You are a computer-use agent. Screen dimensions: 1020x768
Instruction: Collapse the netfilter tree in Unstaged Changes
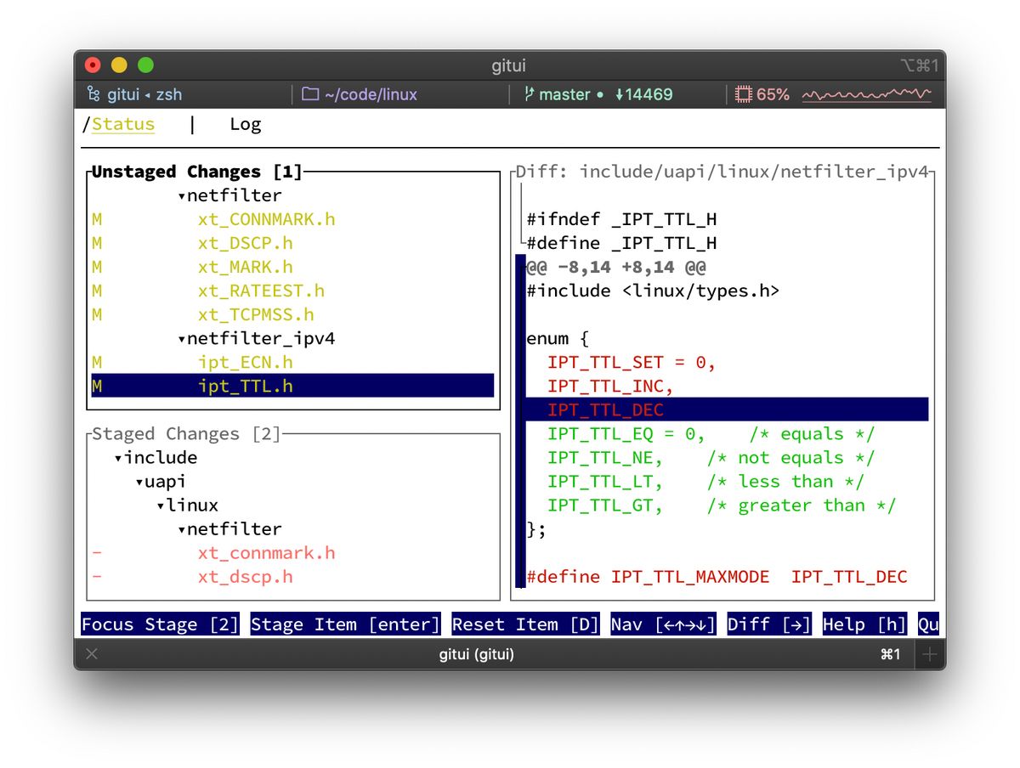(182, 195)
